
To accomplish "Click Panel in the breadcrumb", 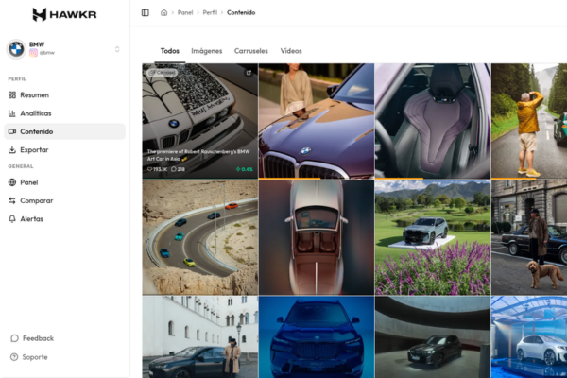I will tap(185, 12).
